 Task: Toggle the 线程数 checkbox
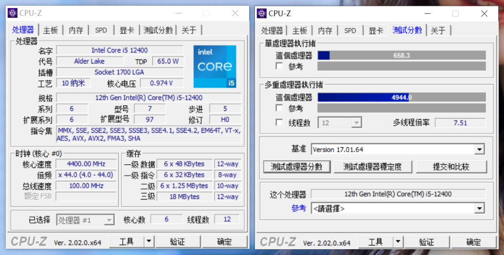pos(280,123)
